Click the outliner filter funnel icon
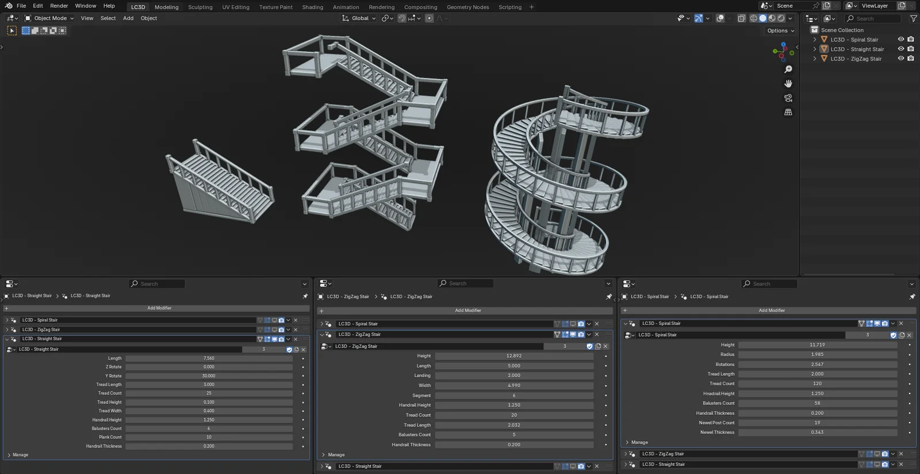 pyautogui.click(x=913, y=18)
